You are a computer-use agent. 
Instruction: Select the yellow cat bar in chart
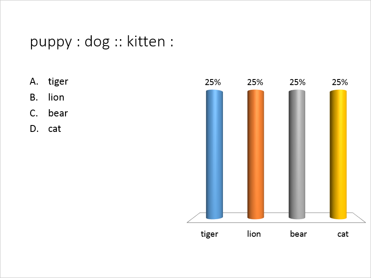coord(338,155)
